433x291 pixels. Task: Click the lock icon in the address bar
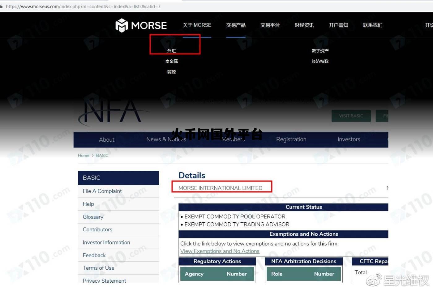pos(2,6)
